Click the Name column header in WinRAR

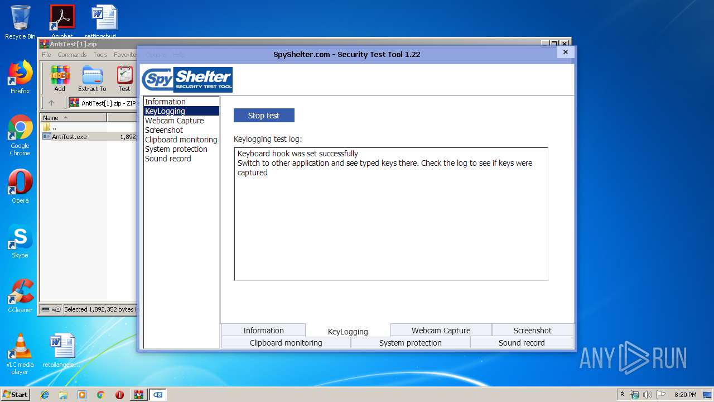point(74,118)
